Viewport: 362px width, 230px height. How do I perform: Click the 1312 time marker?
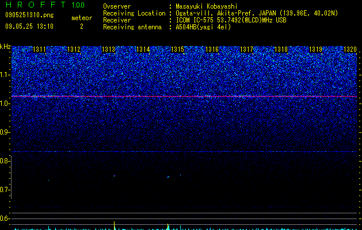pos(74,49)
